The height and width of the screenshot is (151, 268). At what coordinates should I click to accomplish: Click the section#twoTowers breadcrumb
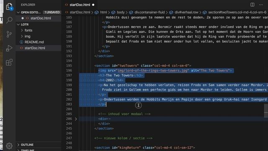click(x=237, y=12)
